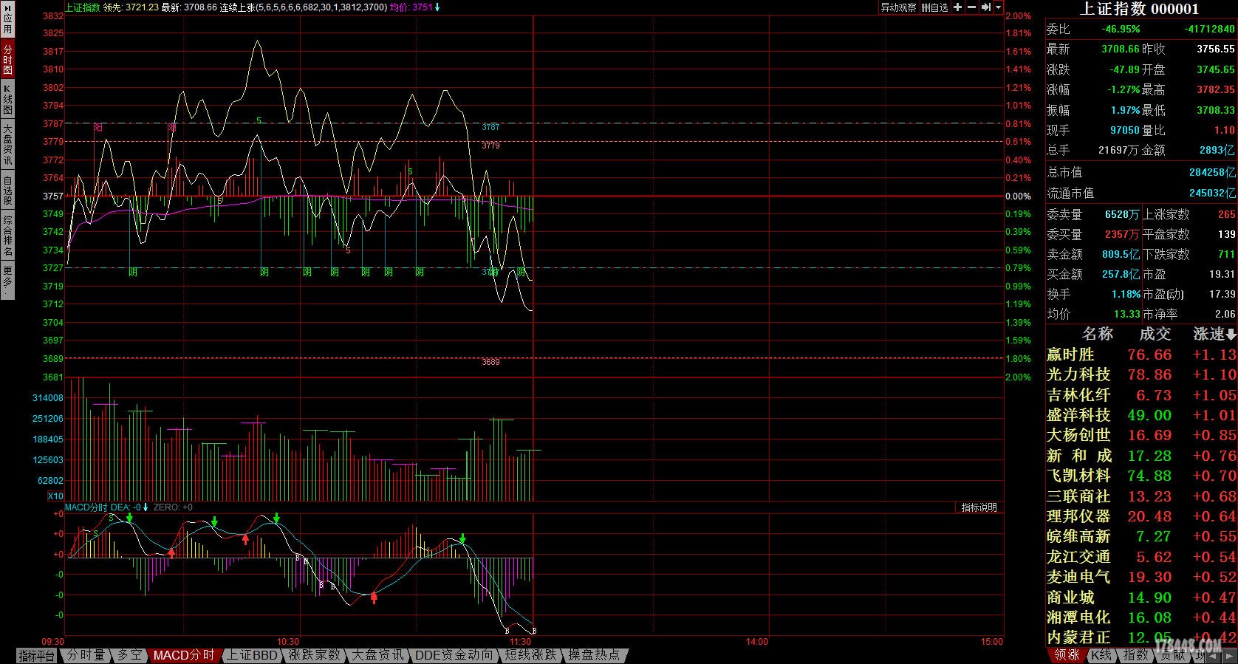Select the 分时图 sidebar tab
The height and width of the screenshot is (664, 1238).
7,60
